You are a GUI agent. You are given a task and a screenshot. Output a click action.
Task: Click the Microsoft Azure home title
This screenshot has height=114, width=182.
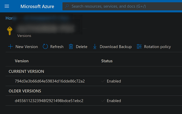[37, 6]
